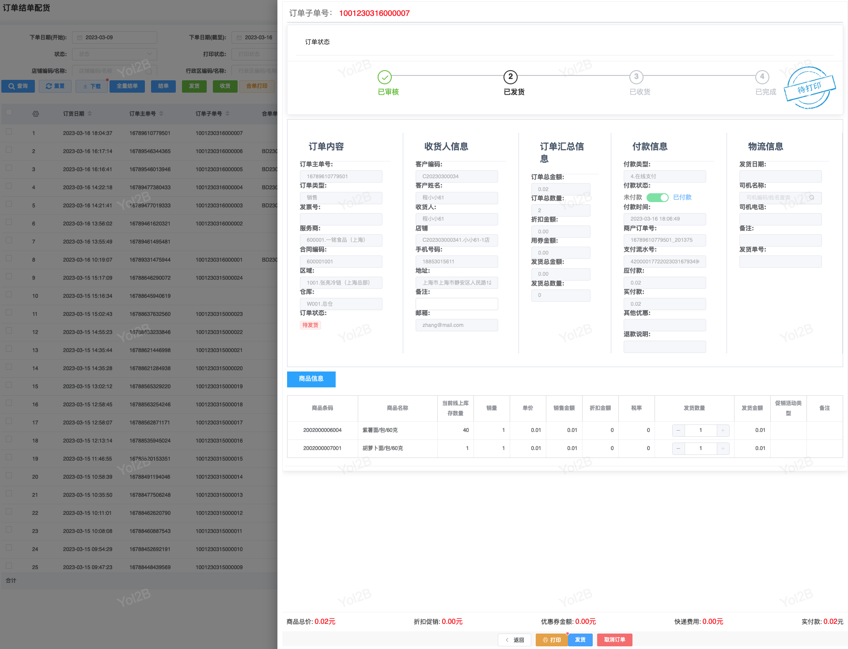Check the checkbox for row 1
Viewport: 848px width, 649px height.
pyautogui.click(x=9, y=131)
